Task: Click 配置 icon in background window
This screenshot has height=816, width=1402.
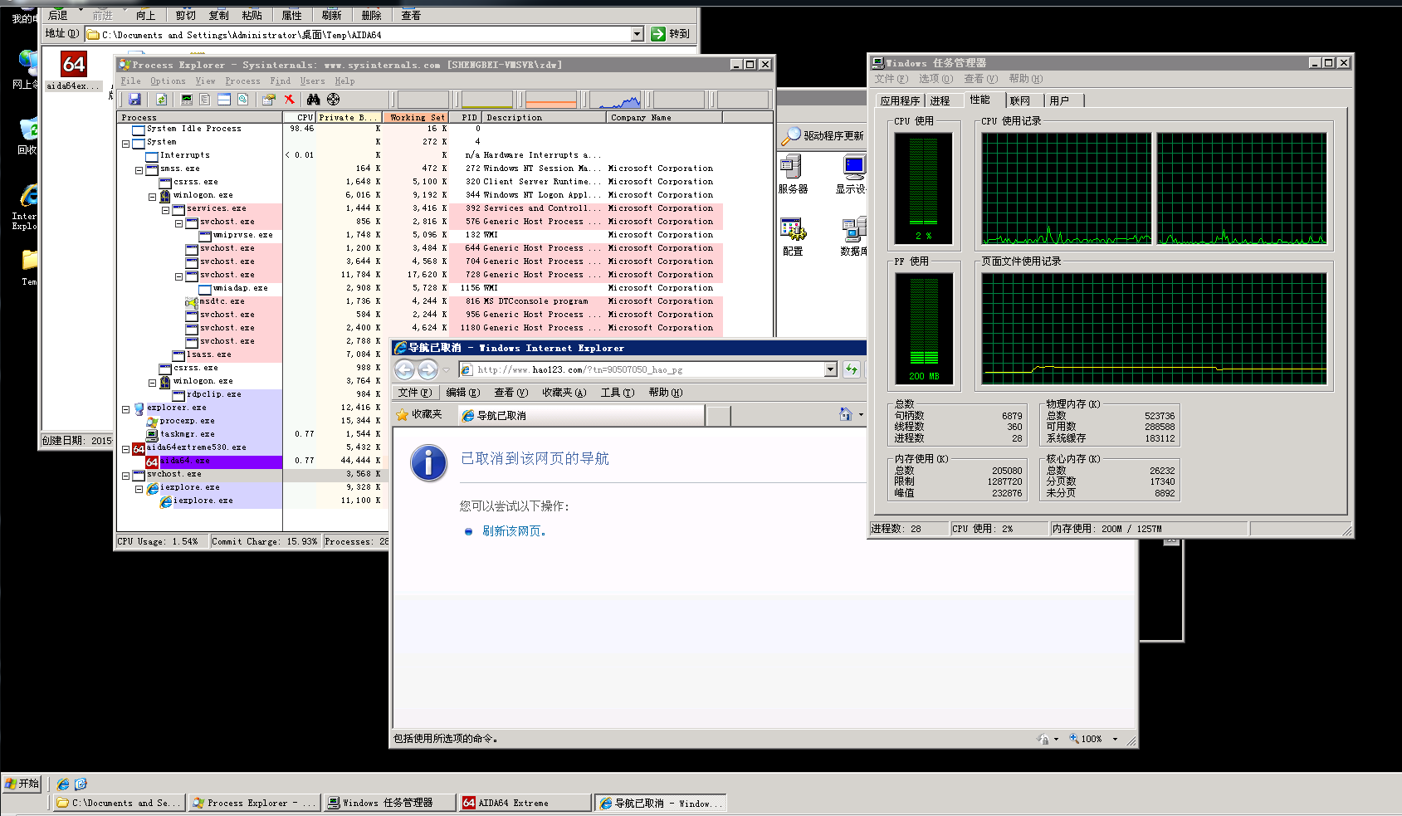Action: click(x=793, y=237)
